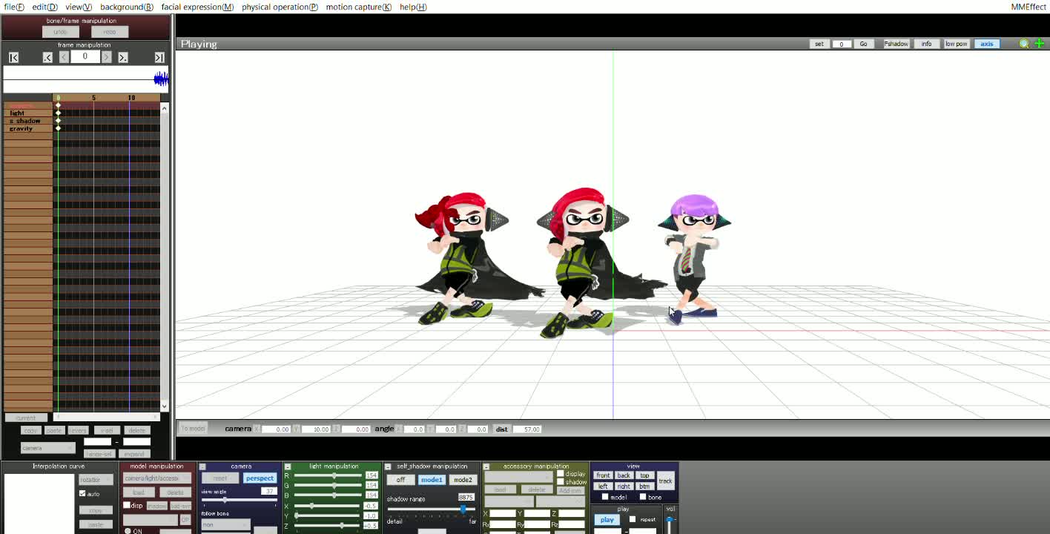Click the Fshadow button

(896, 44)
